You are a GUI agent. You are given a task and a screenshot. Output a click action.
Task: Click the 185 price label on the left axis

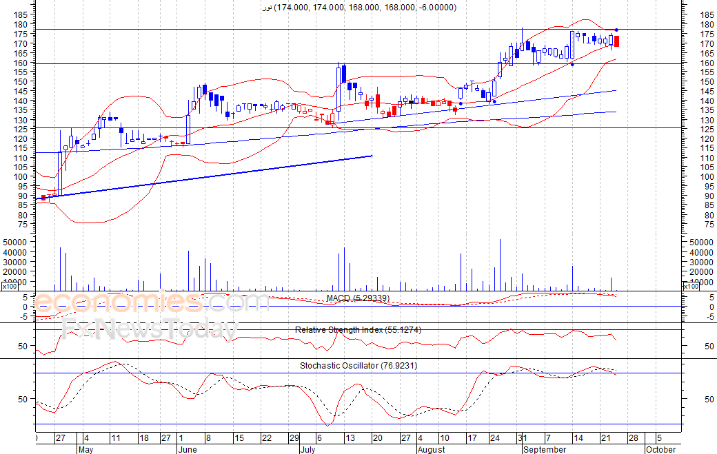pos(21,14)
